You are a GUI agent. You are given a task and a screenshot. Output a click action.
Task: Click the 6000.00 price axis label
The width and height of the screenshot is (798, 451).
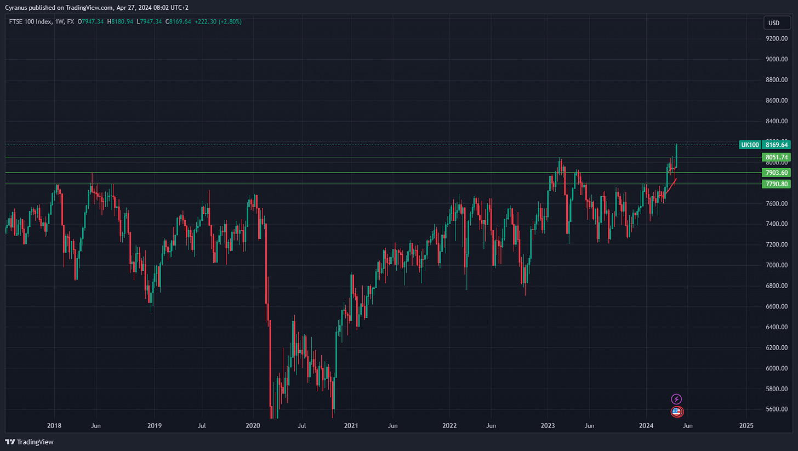click(777, 368)
